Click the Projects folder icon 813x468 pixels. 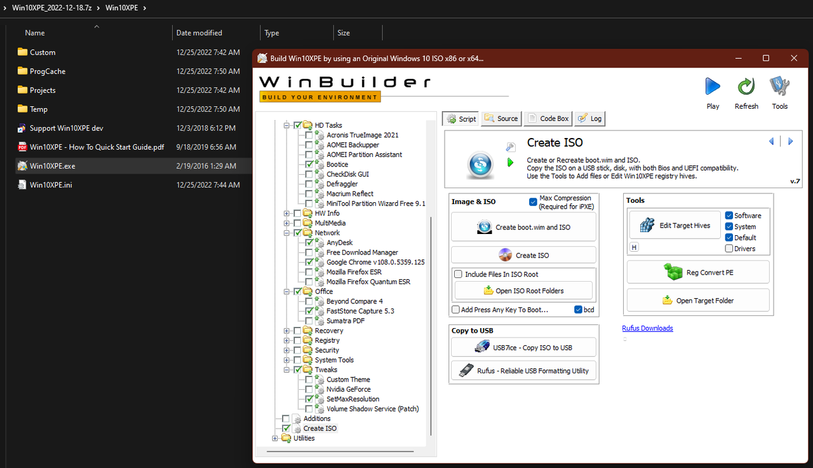coord(22,90)
